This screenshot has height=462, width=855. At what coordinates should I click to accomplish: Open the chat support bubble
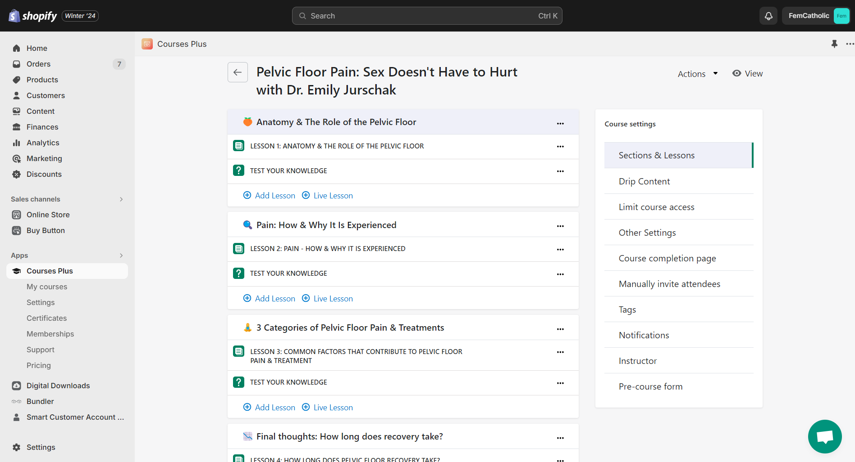[x=824, y=436]
